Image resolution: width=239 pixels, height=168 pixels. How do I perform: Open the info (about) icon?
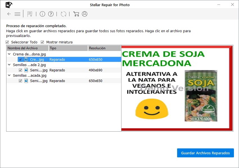(42, 14)
